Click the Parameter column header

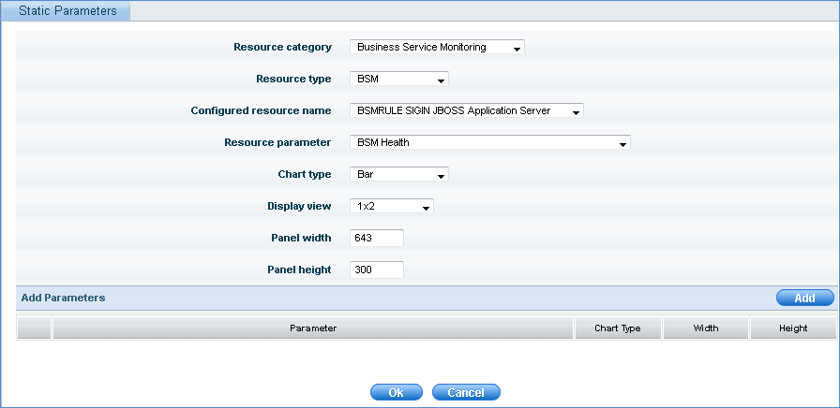313,328
